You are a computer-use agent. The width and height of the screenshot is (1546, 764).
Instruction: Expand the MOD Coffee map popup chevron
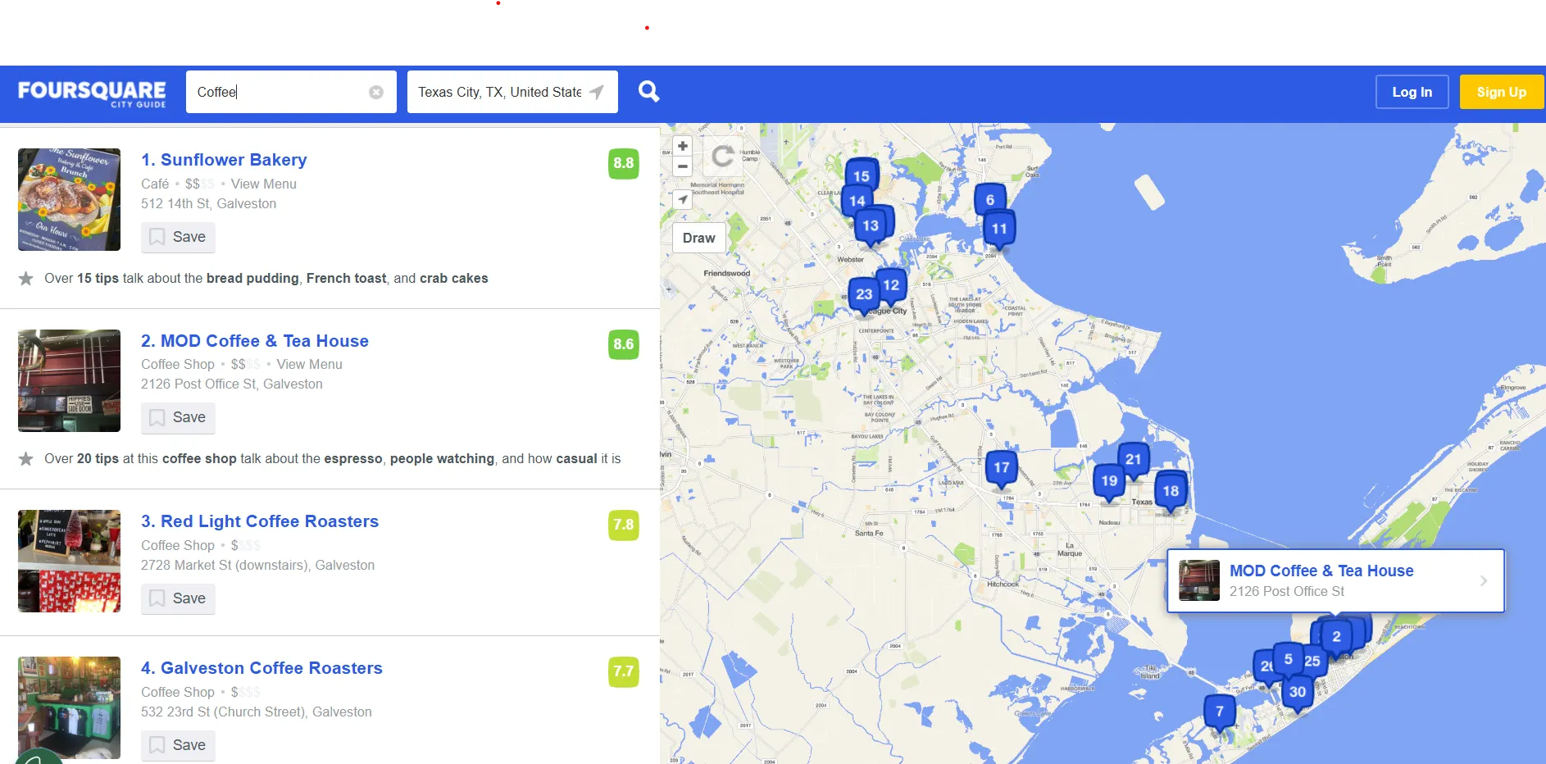coord(1484,580)
